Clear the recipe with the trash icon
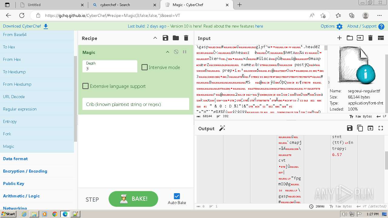Image resolution: width=388 pixels, height=218 pixels. pos(186,38)
